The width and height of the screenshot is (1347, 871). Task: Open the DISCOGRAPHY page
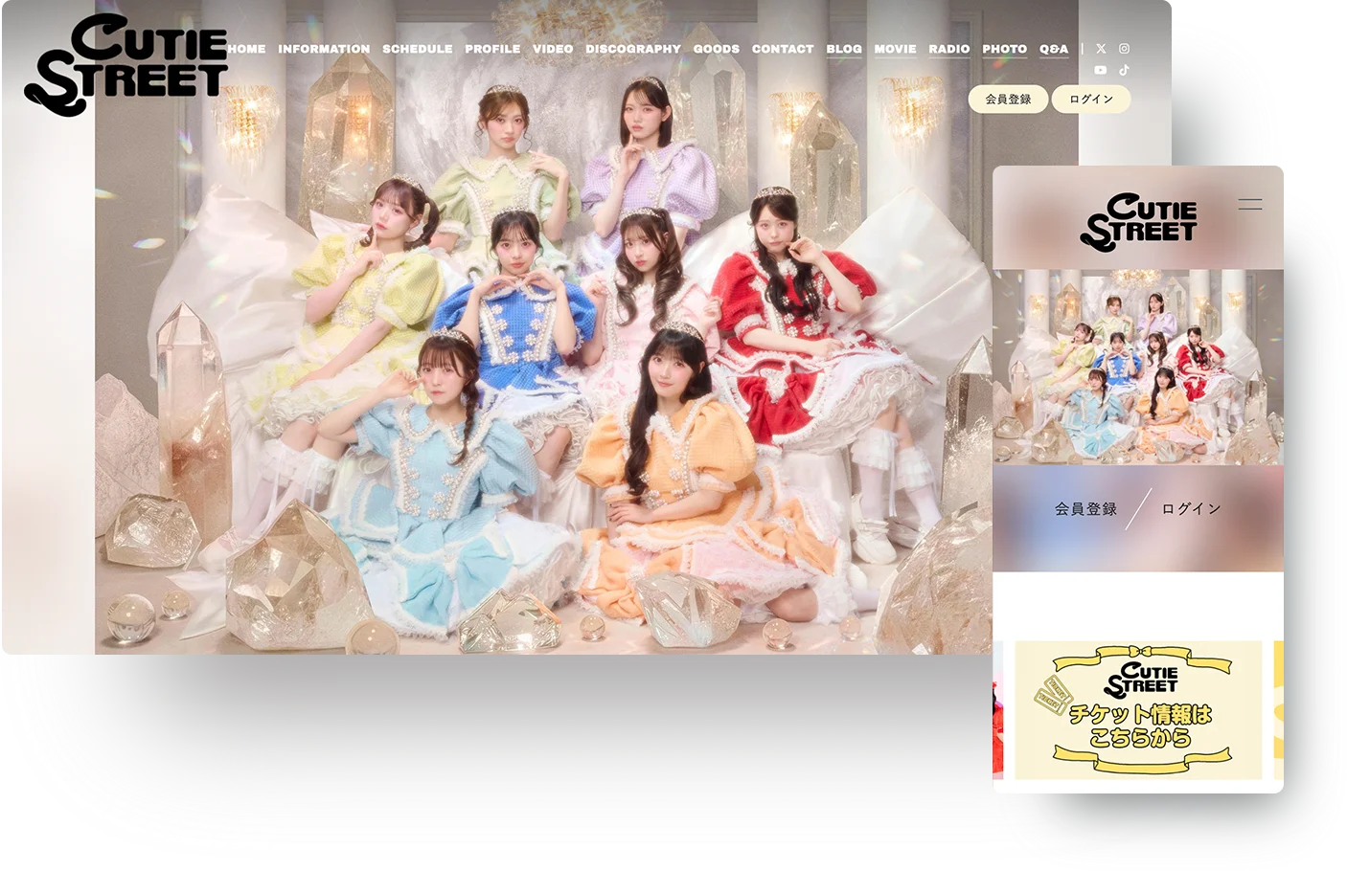pos(633,49)
